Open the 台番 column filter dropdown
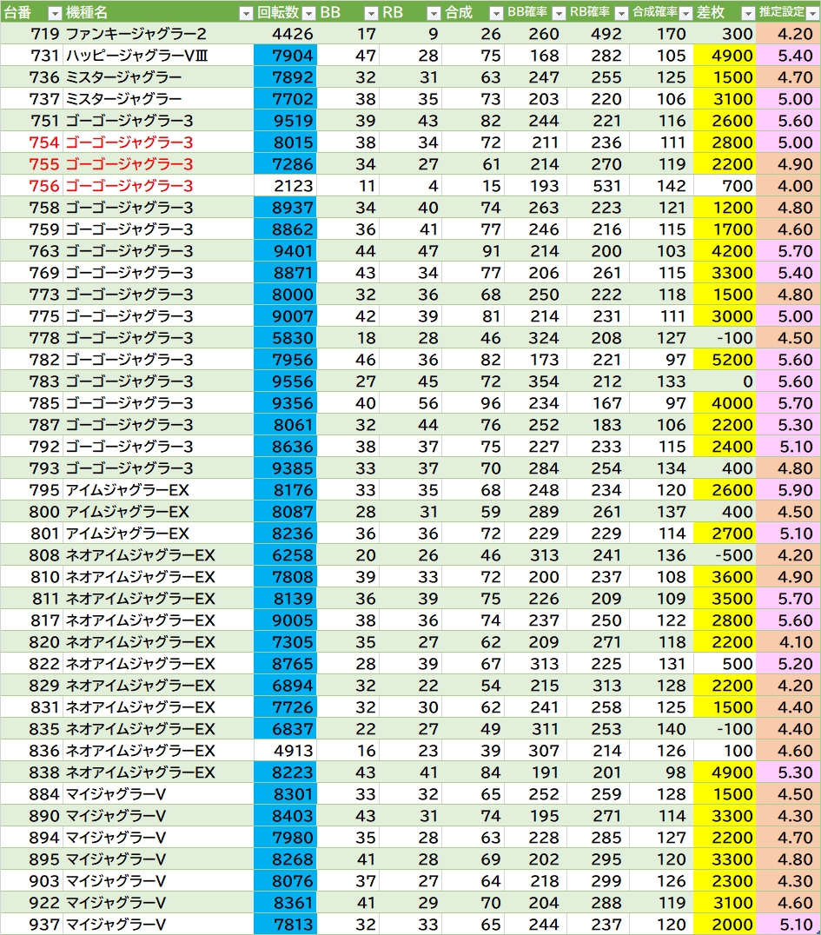Screen dimensions: 821x935 click(54, 13)
